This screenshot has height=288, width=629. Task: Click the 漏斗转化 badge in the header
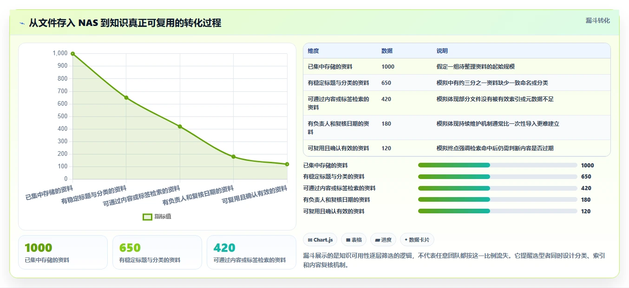coord(597,20)
